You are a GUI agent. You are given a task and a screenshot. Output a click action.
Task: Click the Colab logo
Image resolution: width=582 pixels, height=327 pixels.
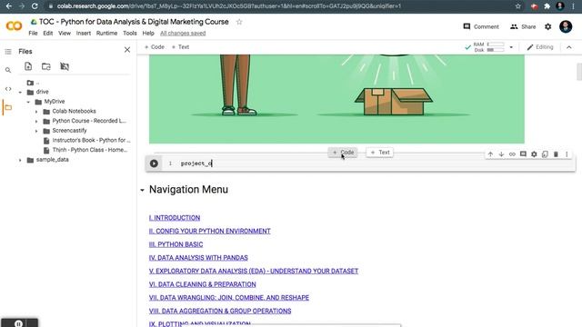coord(15,26)
